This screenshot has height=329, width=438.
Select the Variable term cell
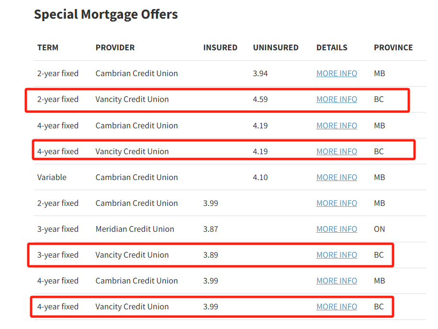click(52, 177)
